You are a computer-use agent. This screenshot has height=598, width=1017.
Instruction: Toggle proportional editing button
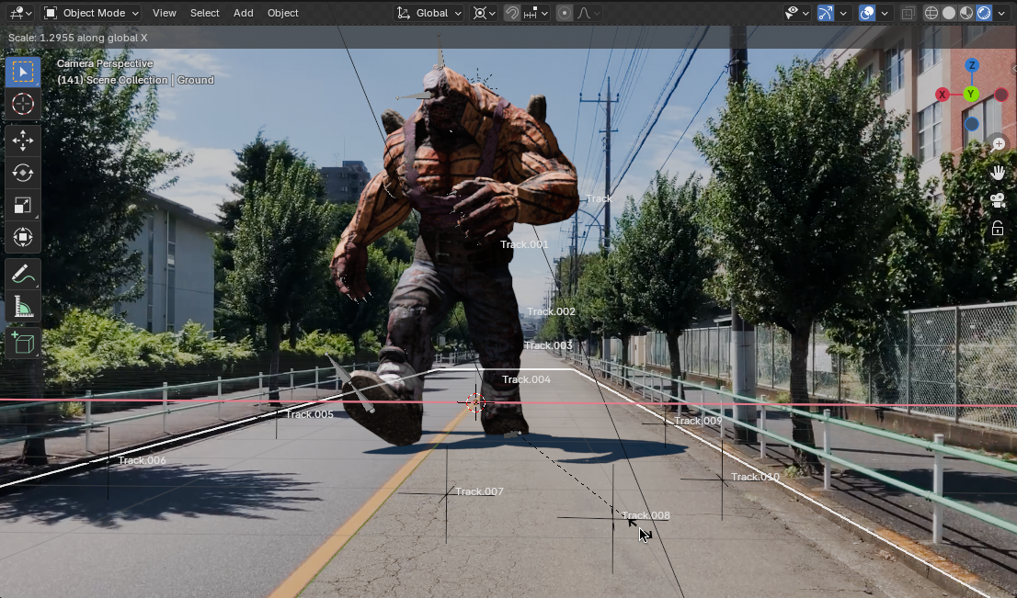(564, 13)
